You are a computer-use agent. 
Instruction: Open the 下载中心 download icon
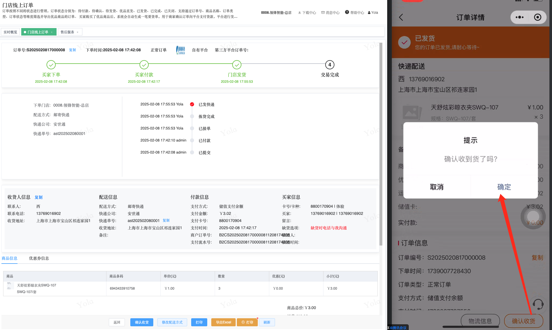[x=300, y=13]
